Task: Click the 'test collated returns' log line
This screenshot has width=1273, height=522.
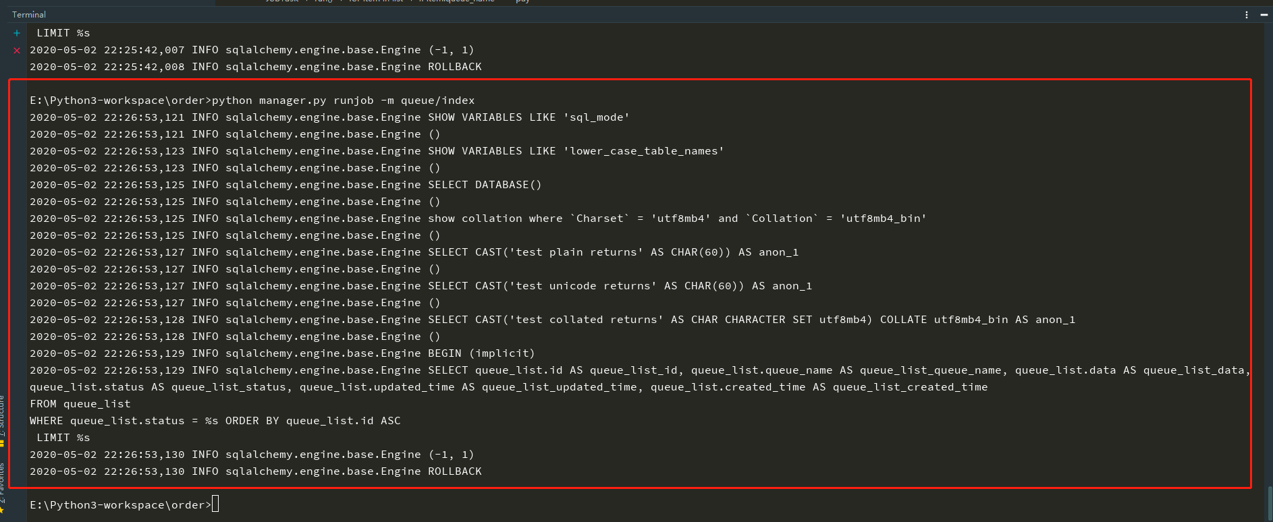Action: click(x=552, y=320)
